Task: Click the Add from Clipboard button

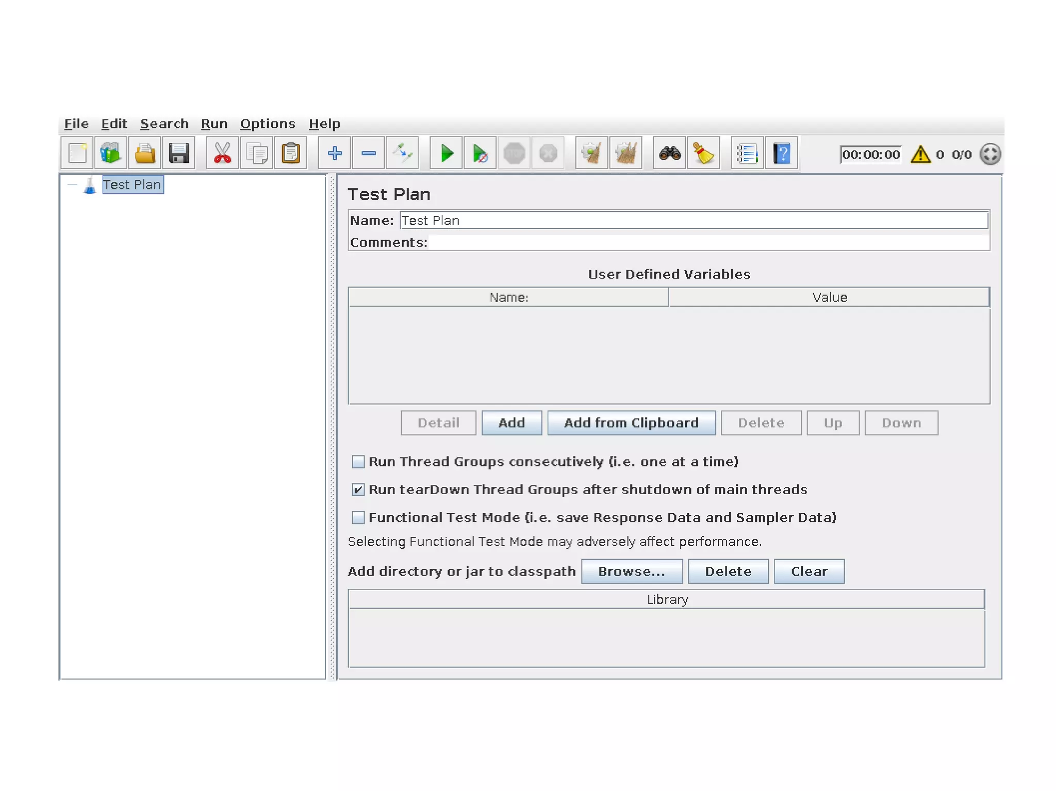Action: [631, 423]
